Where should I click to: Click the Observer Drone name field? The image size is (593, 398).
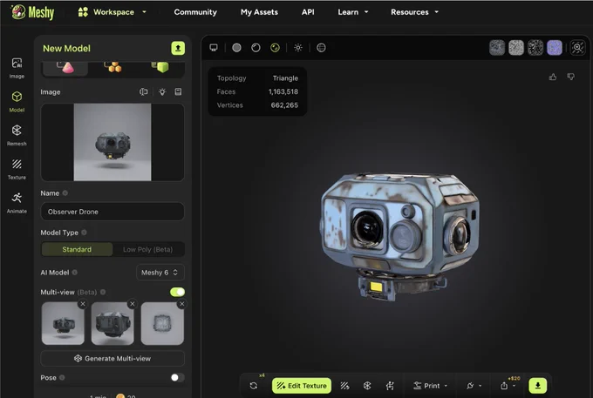click(x=112, y=212)
